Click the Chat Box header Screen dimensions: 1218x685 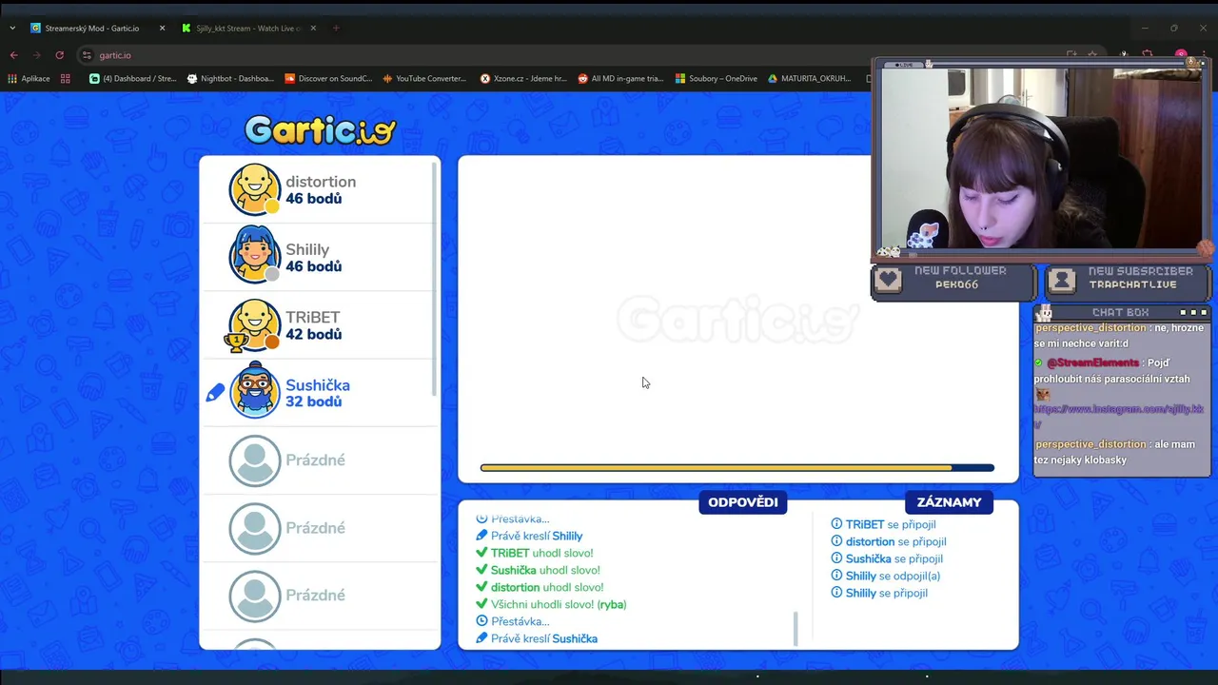tap(1121, 312)
